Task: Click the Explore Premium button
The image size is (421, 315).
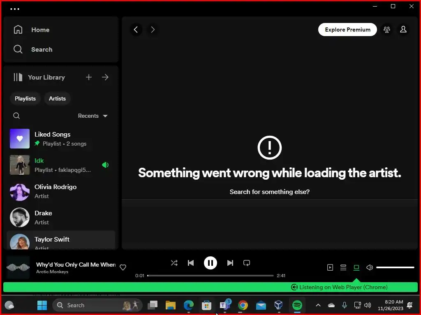Action: (347, 30)
